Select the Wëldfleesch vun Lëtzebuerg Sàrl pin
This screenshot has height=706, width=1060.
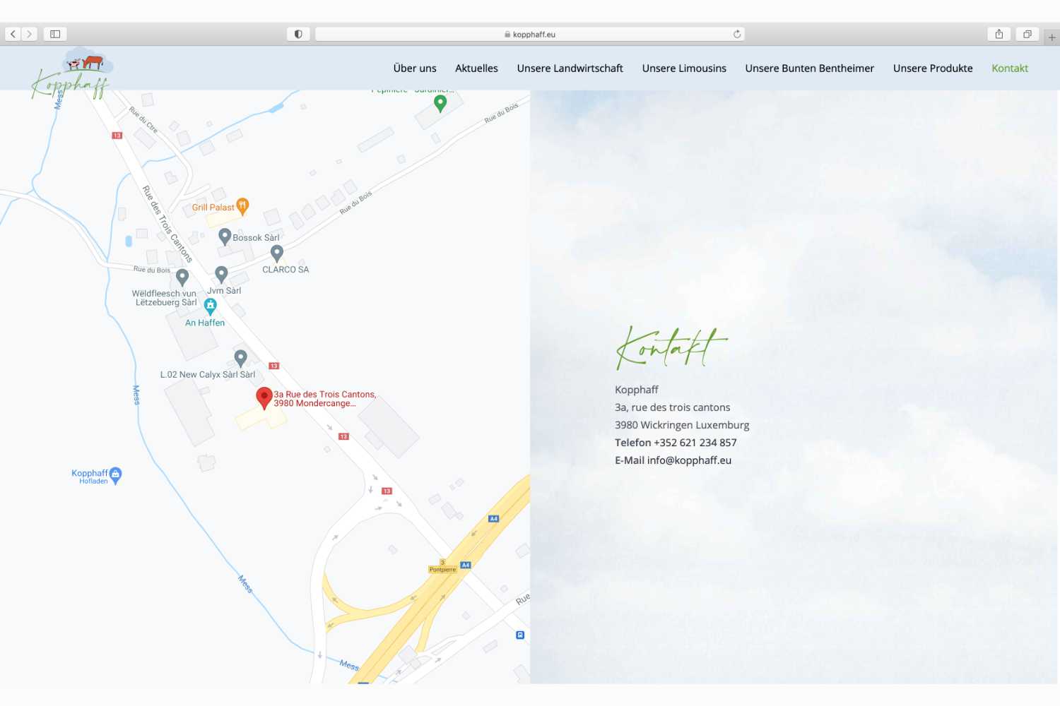point(183,276)
